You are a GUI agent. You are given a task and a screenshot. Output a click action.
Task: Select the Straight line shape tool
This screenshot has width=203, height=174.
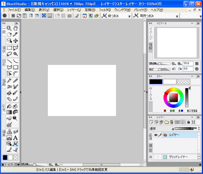point(9,61)
